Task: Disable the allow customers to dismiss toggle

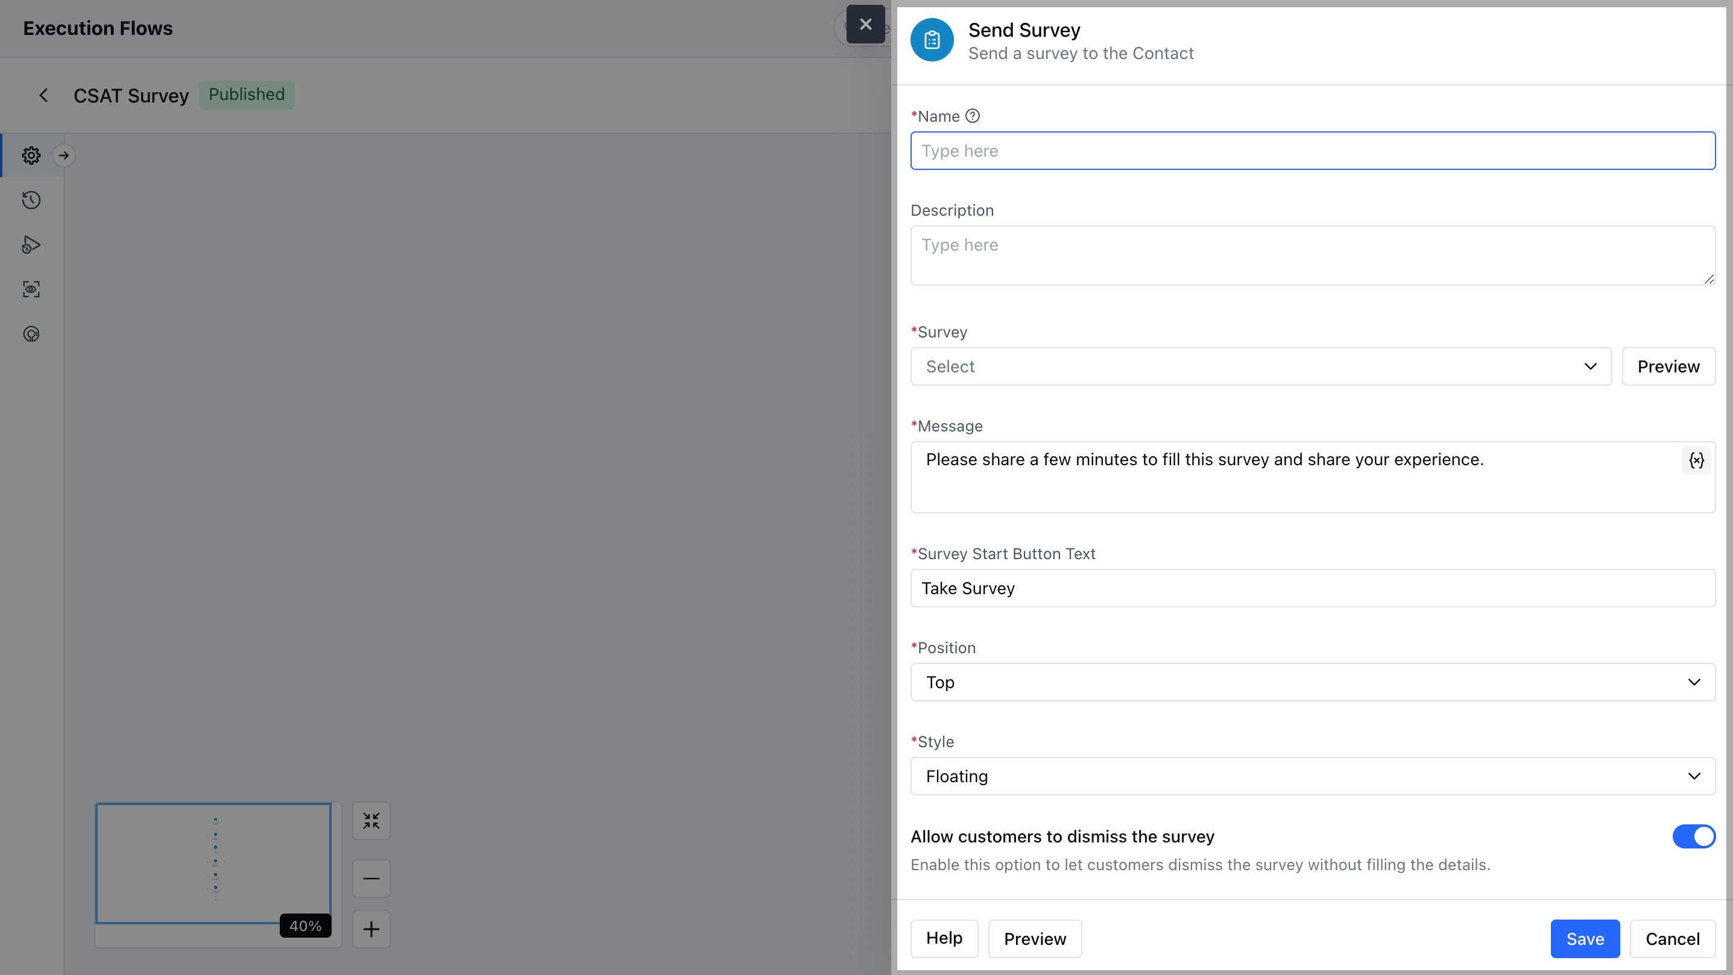Action: 1693,836
